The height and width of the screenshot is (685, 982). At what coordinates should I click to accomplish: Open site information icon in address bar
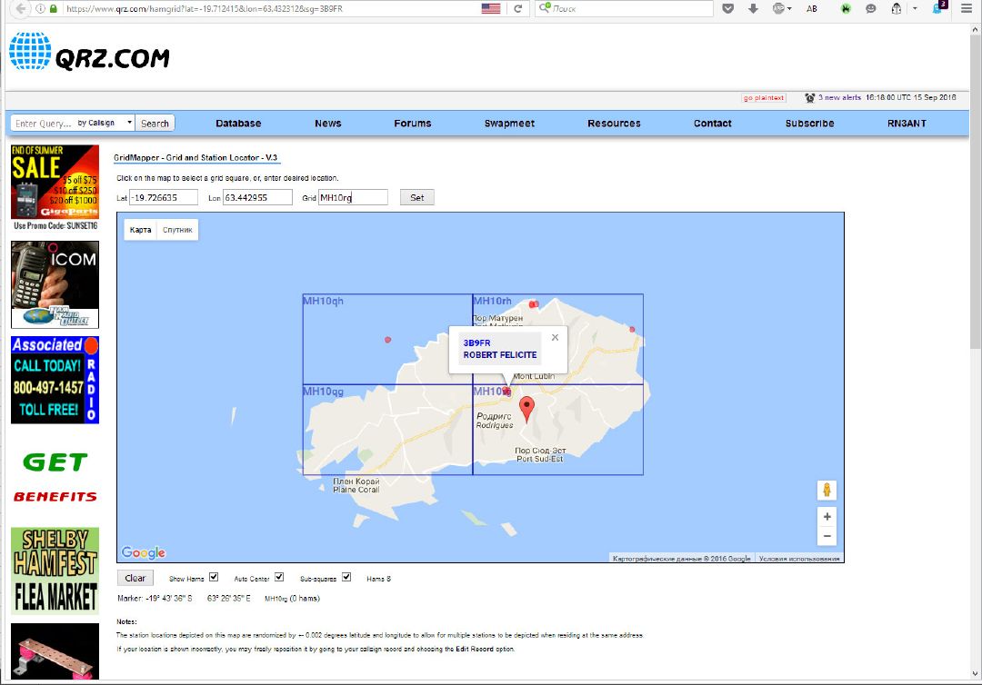[x=40, y=9]
